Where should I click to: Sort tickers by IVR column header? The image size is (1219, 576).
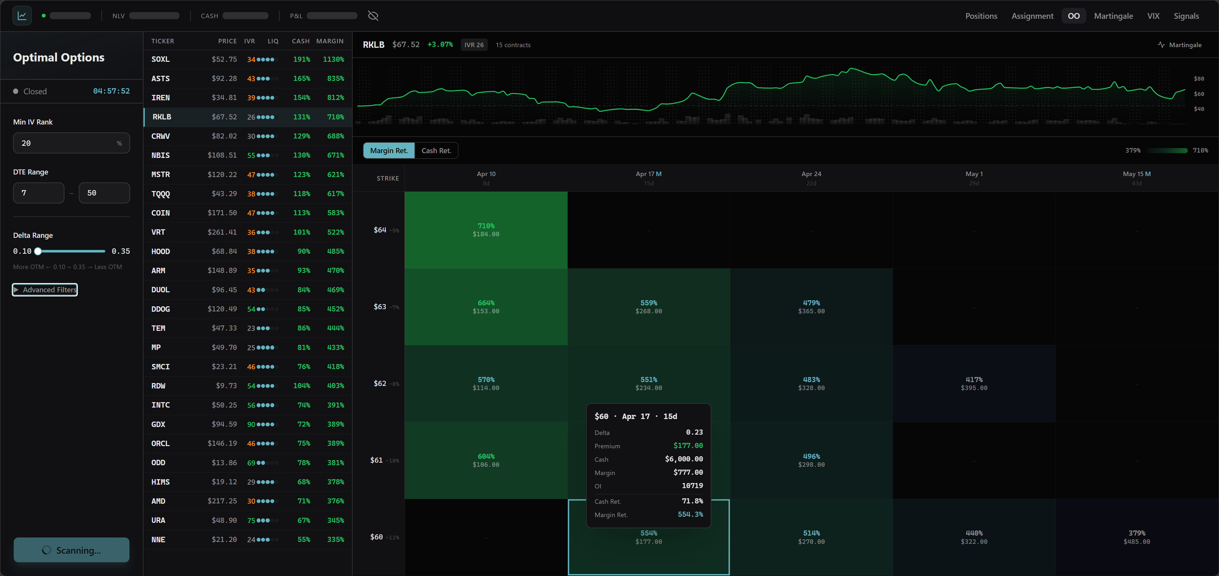pos(249,41)
